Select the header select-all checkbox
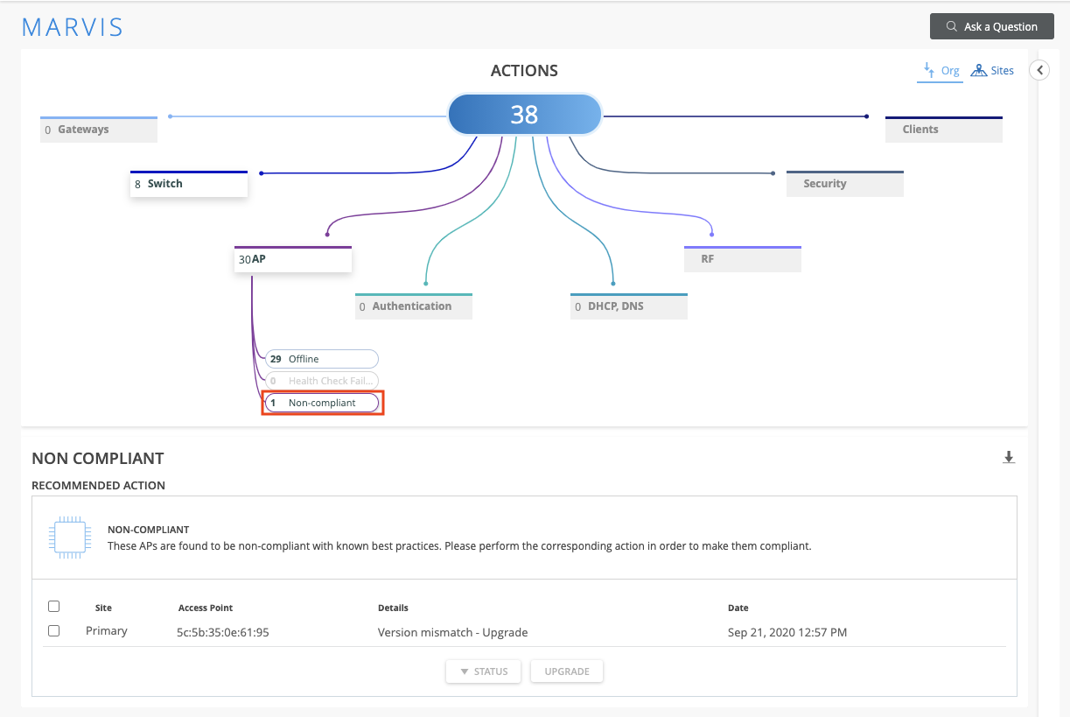 coord(54,607)
